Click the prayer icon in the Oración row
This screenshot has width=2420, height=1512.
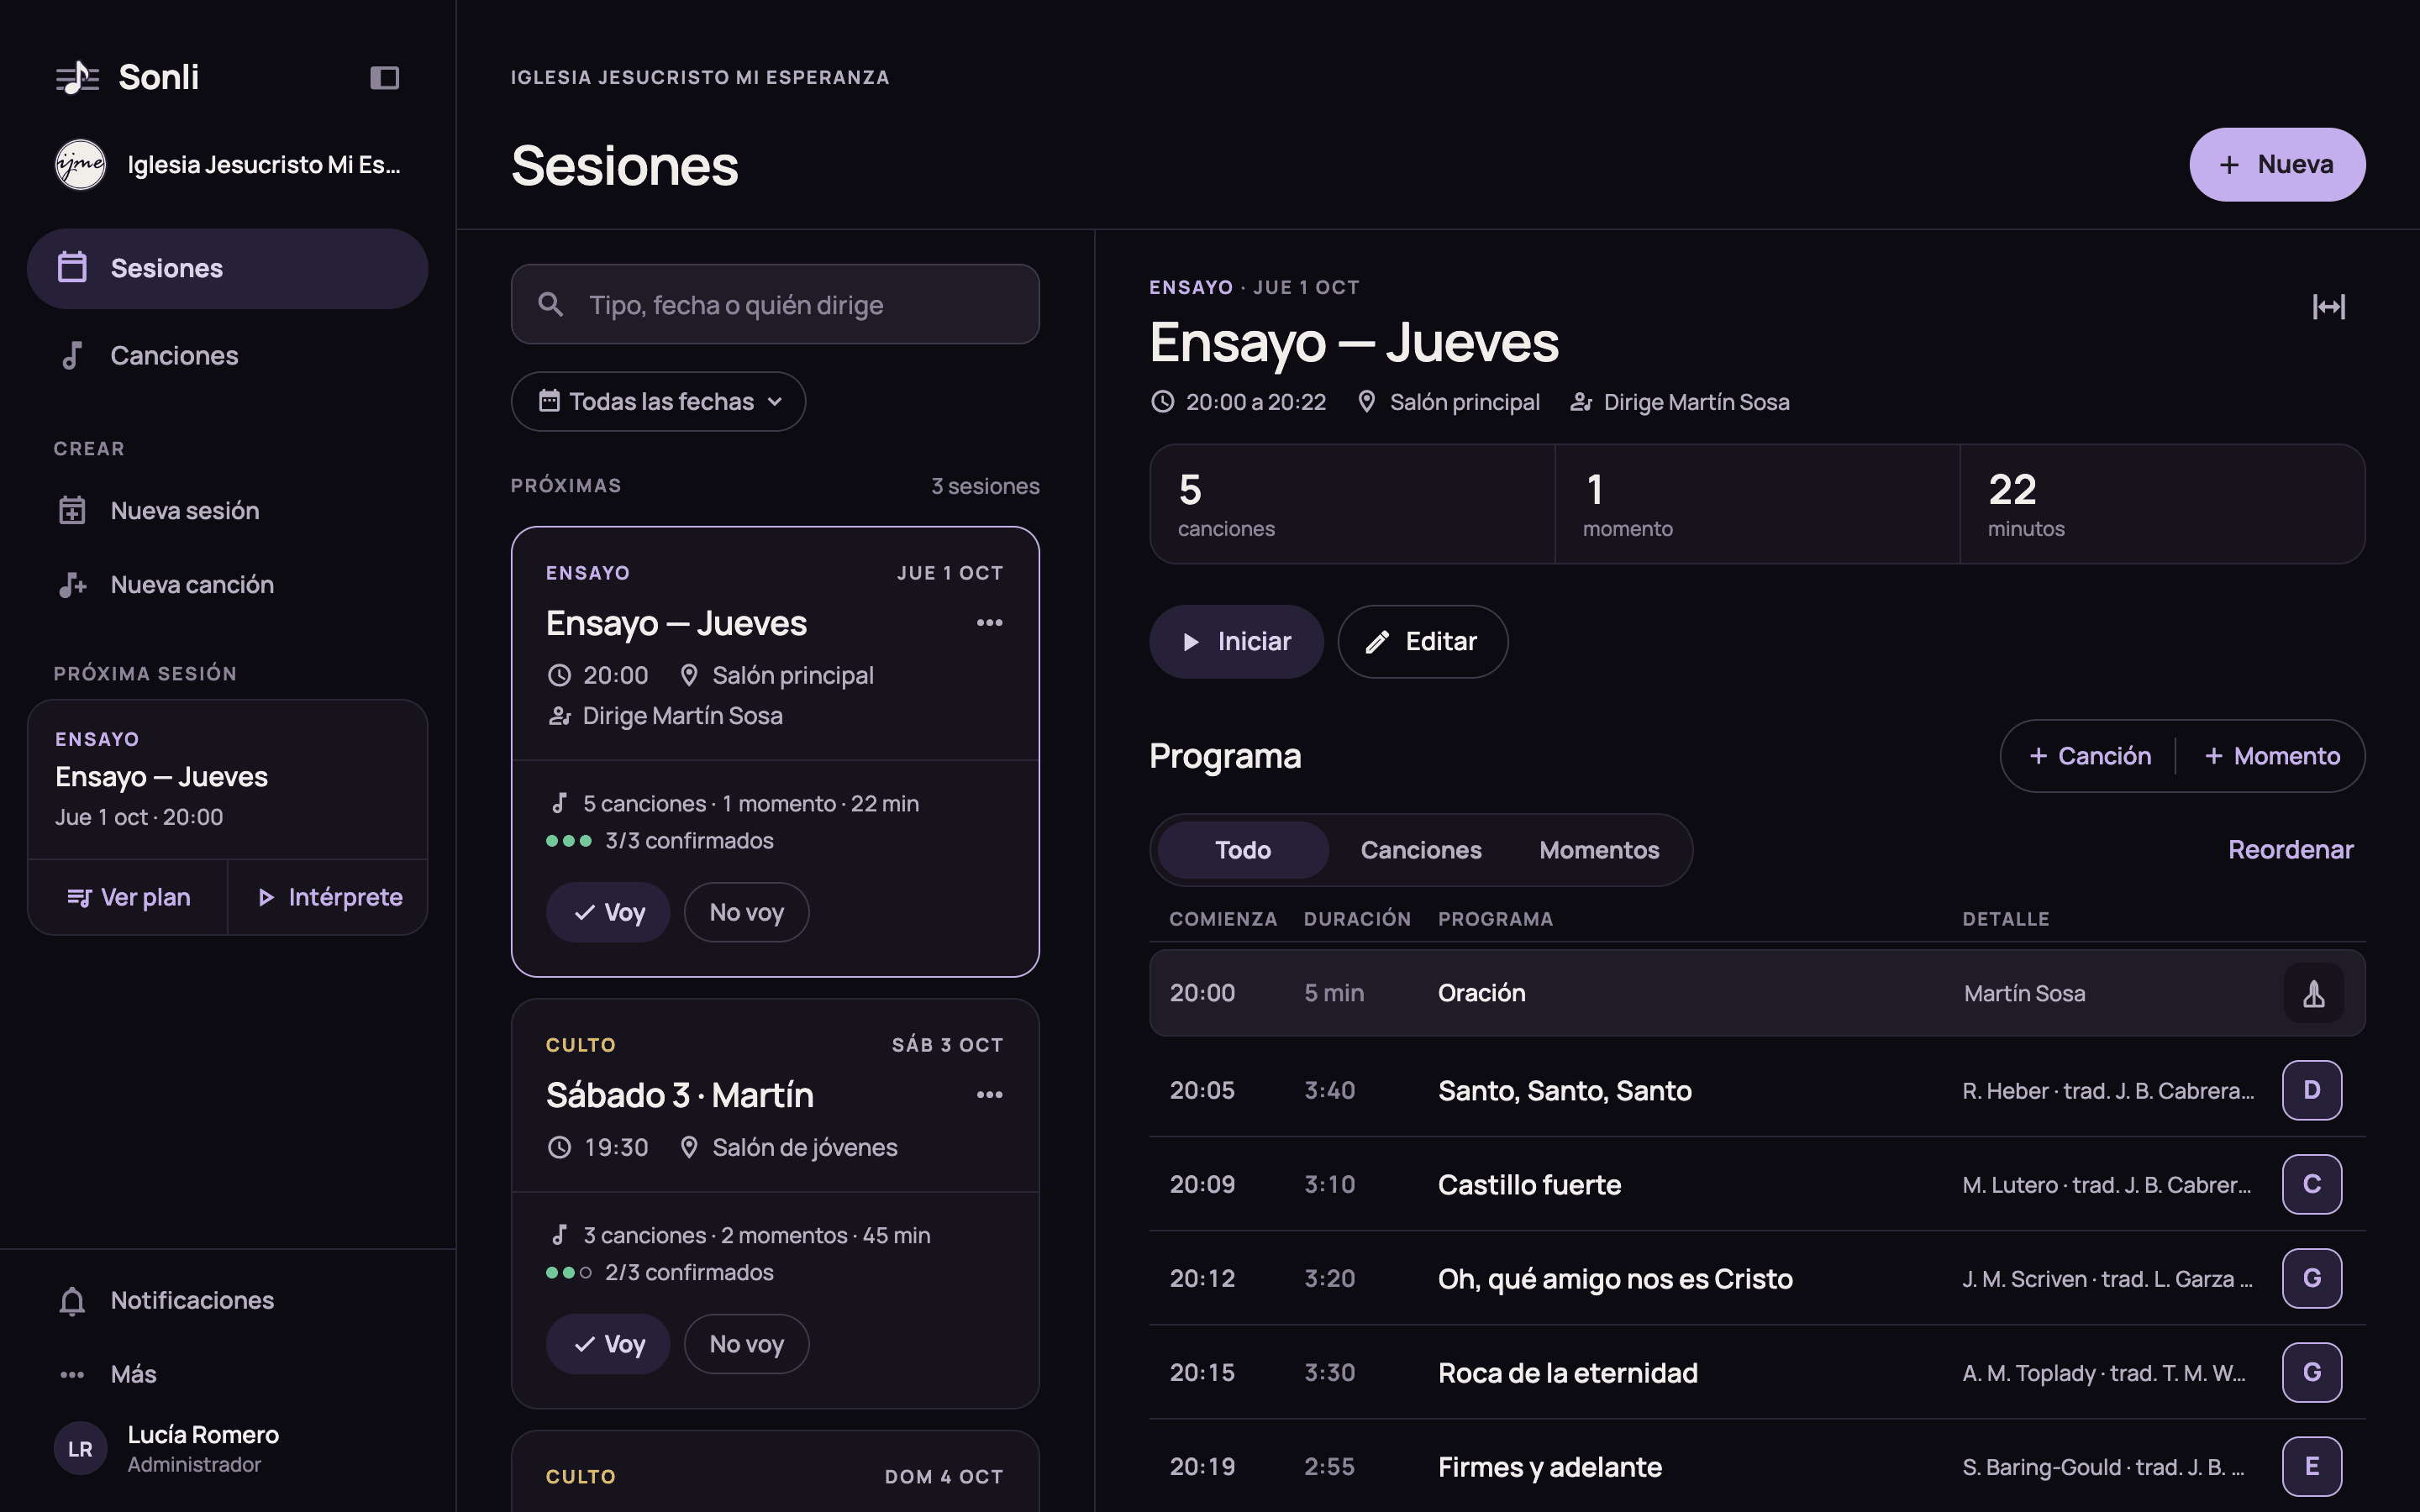(2313, 993)
